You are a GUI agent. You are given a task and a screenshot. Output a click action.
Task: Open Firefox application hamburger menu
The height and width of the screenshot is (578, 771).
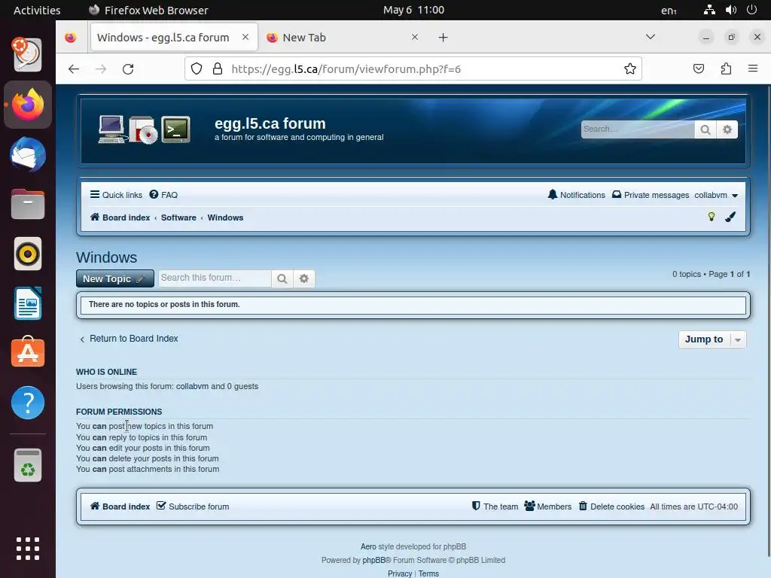pyautogui.click(x=753, y=68)
